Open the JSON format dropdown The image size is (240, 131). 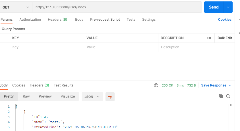click(92, 97)
